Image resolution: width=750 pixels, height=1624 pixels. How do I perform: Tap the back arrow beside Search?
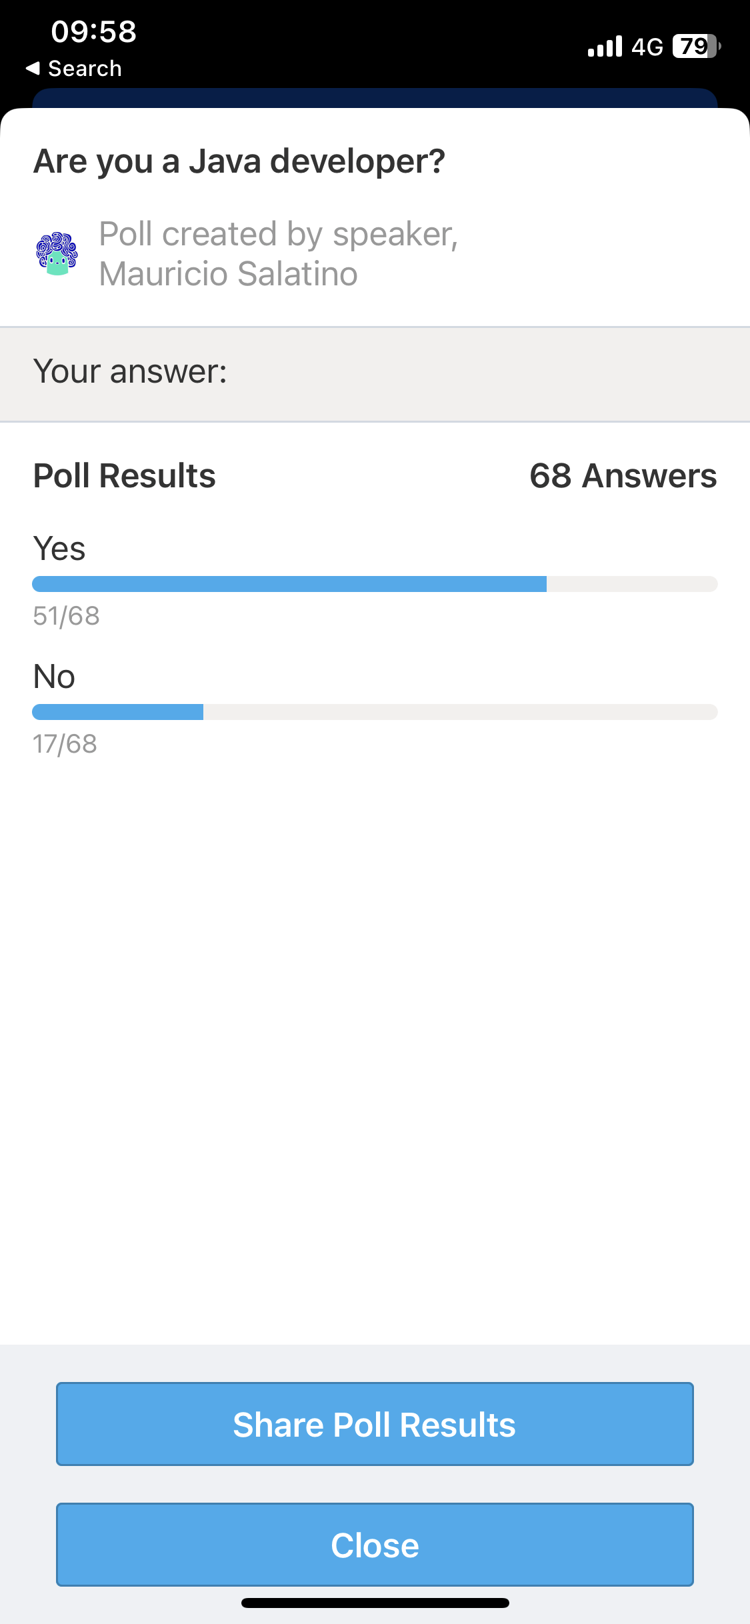point(33,68)
